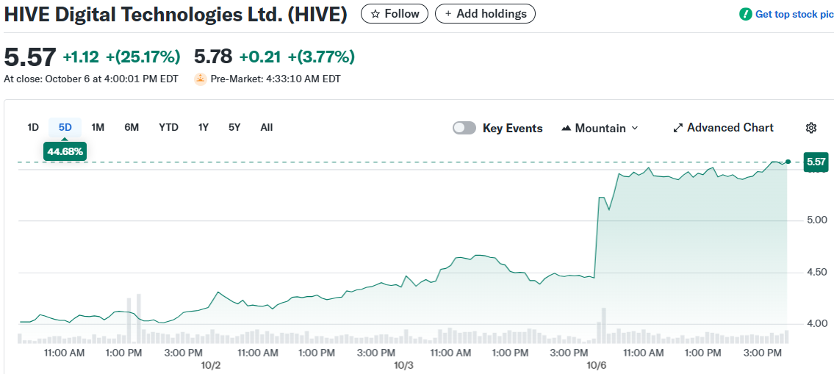Open chart settings gear icon
Image resolution: width=834 pixels, height=374 pixels.
pos(811,128)
